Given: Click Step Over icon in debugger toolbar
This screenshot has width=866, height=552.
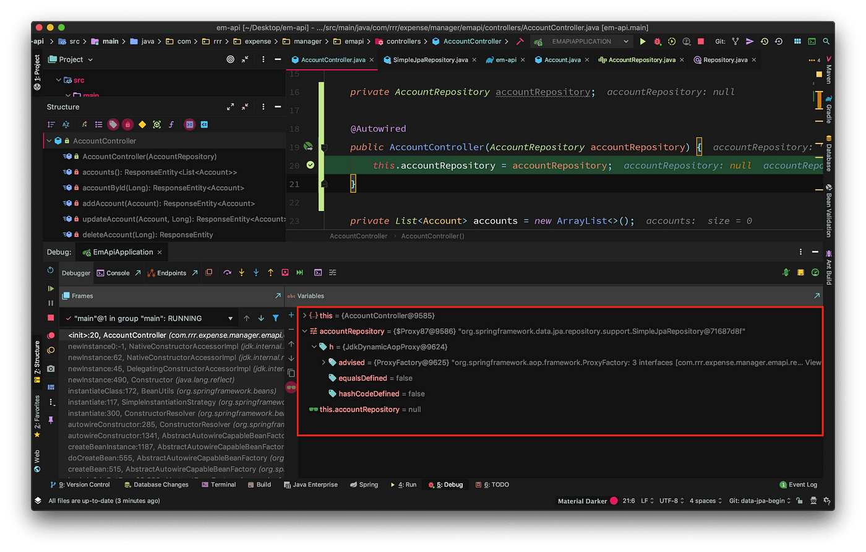Looking at the screenshot, I should click(227, 272).
